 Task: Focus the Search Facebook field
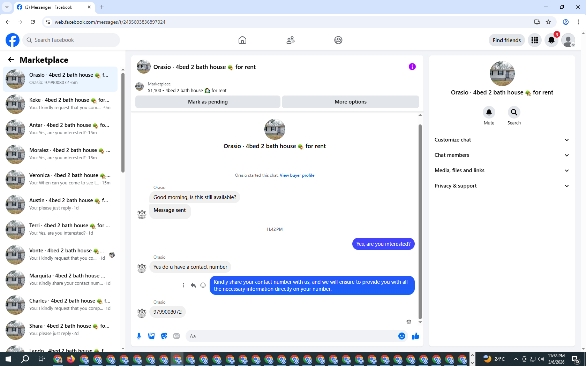71,40
